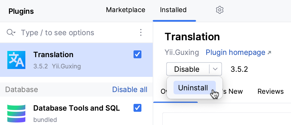Uncheck the Translation plugin checkbox

coord(137,55)
